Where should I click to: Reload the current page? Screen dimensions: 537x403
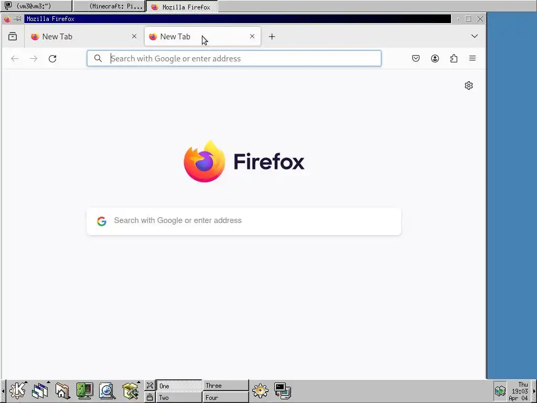[52, 59]
